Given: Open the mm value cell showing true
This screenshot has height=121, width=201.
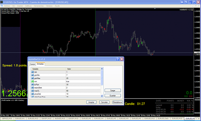Looking at the screenshot, I should pos(83,82).
